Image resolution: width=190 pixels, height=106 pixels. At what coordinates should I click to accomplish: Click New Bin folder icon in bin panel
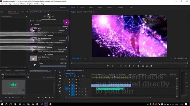tap(45, 97)
